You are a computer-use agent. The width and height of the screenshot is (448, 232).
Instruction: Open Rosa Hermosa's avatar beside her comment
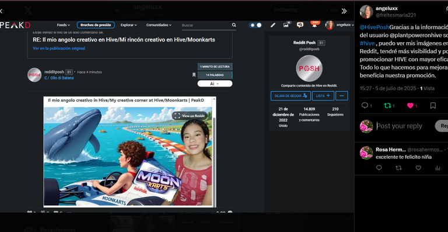[x=366, y=153]
